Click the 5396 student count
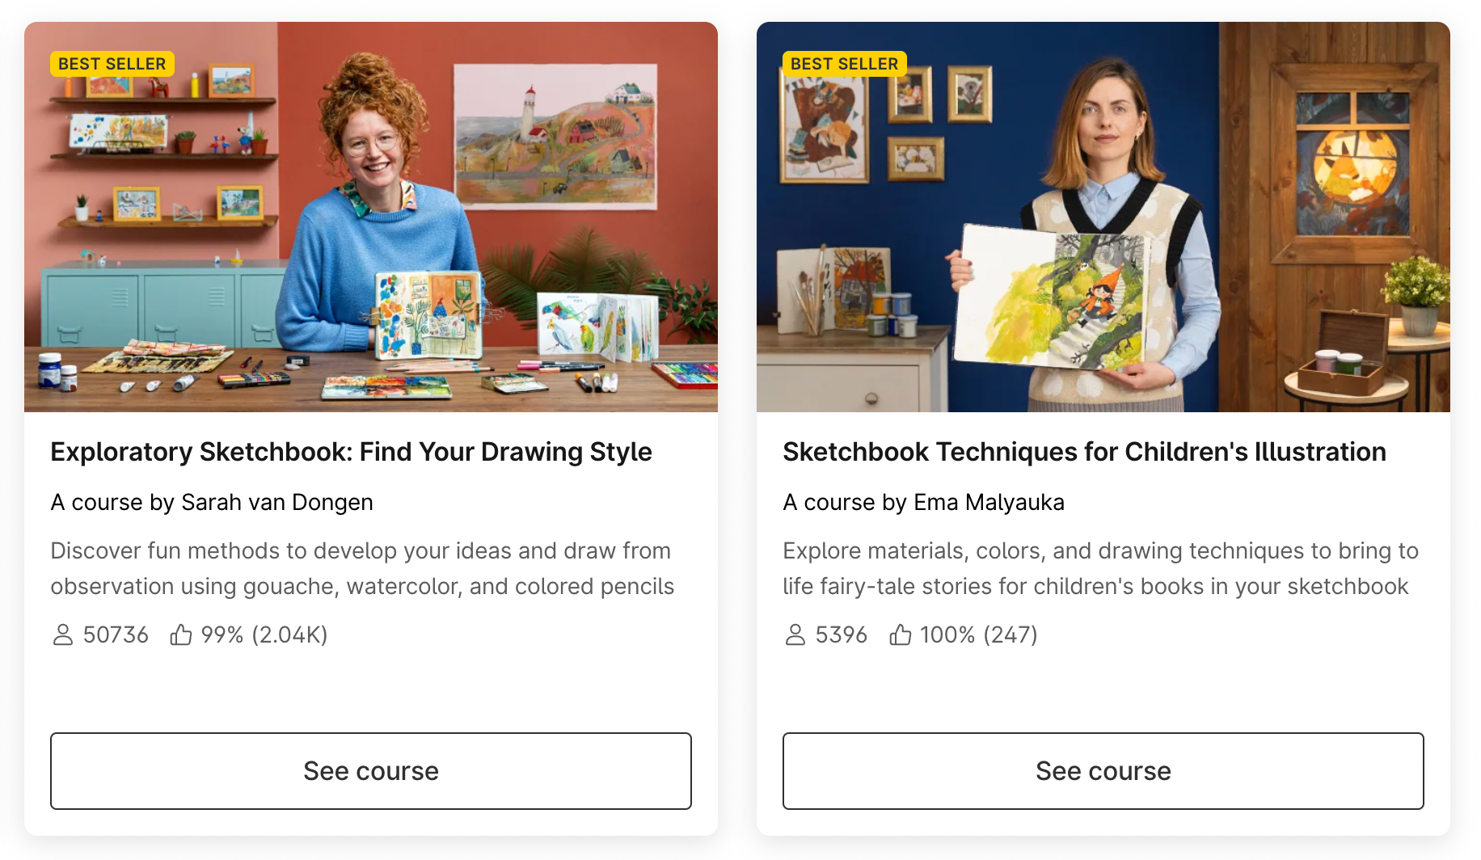The height and width of the screenshot is (860, 1481). coord(841,634)
